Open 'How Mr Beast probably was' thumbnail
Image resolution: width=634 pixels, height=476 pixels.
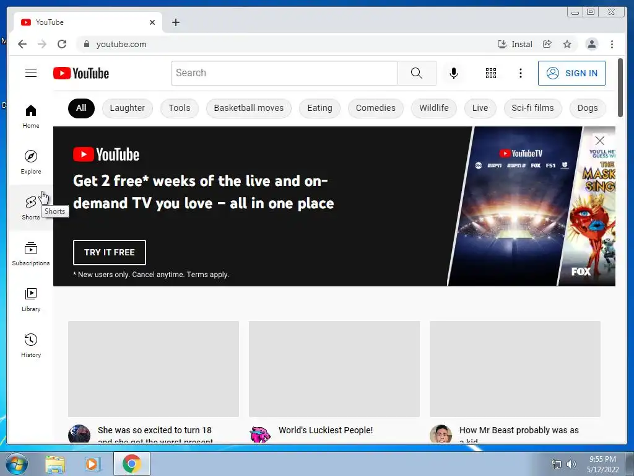[x=515, y=369]
